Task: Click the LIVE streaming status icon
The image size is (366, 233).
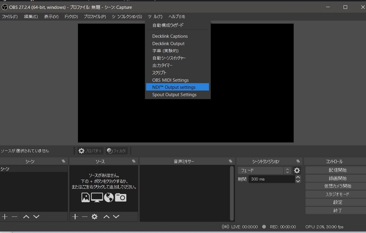Action: pyautogui.click(x=225, y=227)
